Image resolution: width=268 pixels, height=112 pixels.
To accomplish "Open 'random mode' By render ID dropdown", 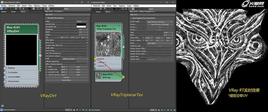I will pyautogui.click(x=160, y=59).
